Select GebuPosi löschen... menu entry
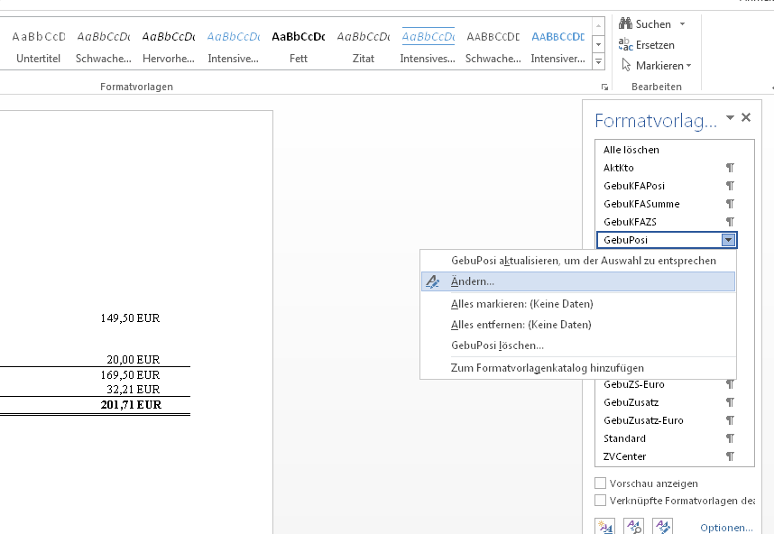 tap(497, 345)
